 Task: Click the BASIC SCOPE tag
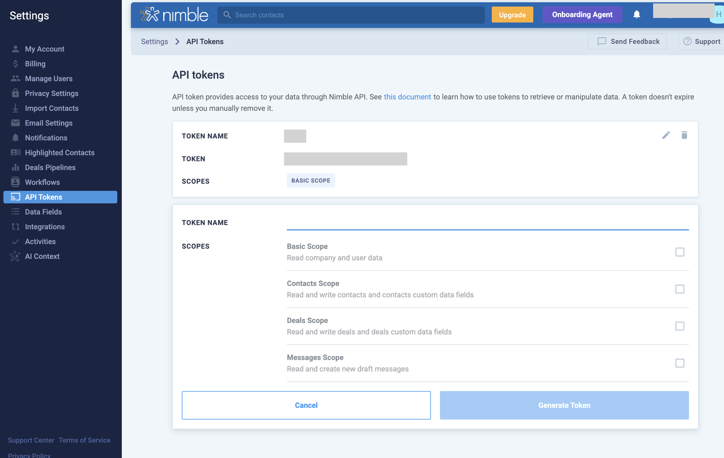point(311,181)
